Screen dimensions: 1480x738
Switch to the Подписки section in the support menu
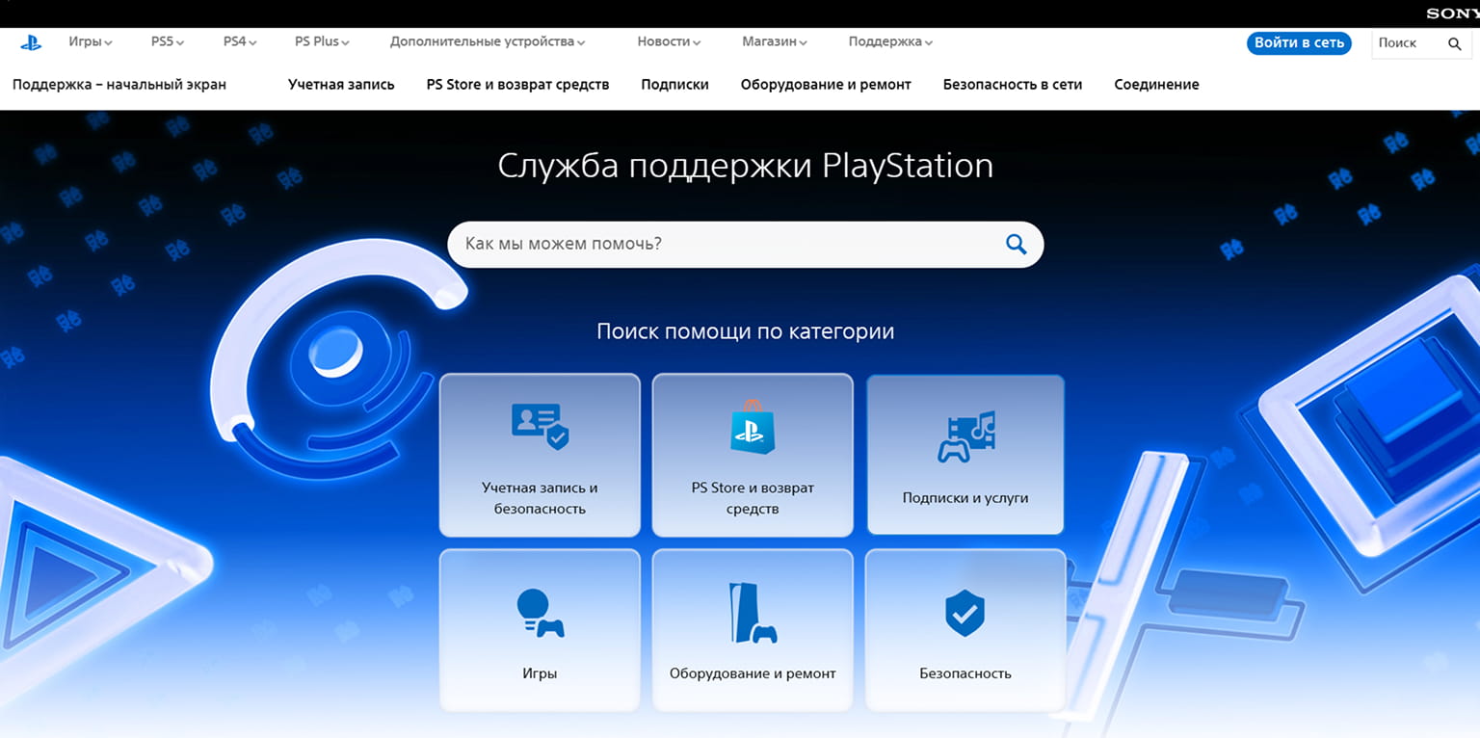click(x=674, y=85)
